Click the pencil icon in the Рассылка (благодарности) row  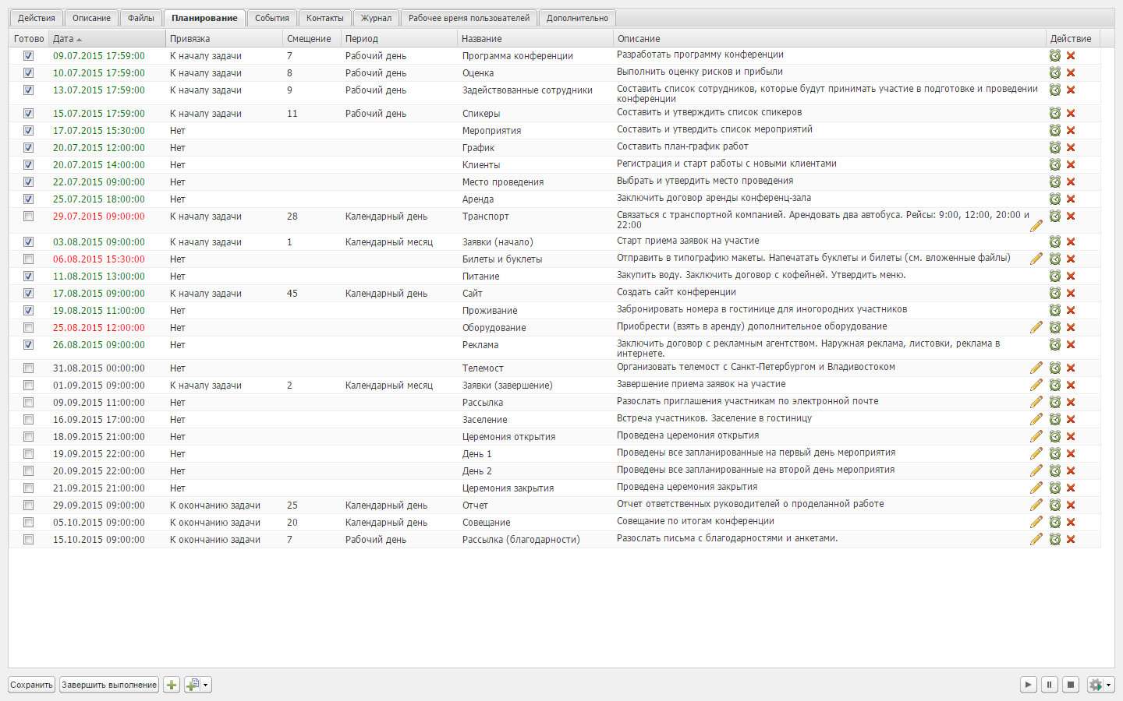tap(1036, 539)
